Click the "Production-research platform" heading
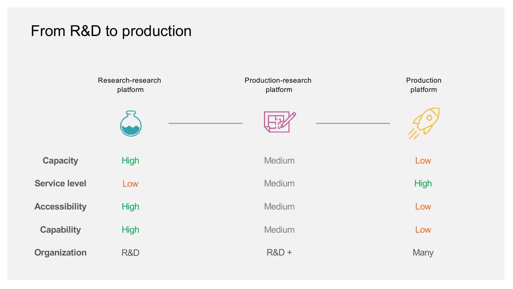 pyautogui.click(x=278, y=85)
